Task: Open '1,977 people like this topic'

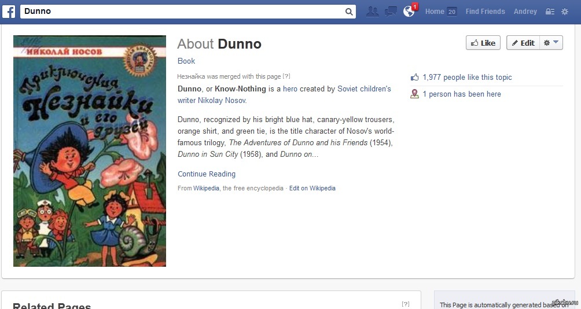Action: click(x=467, y=77)
